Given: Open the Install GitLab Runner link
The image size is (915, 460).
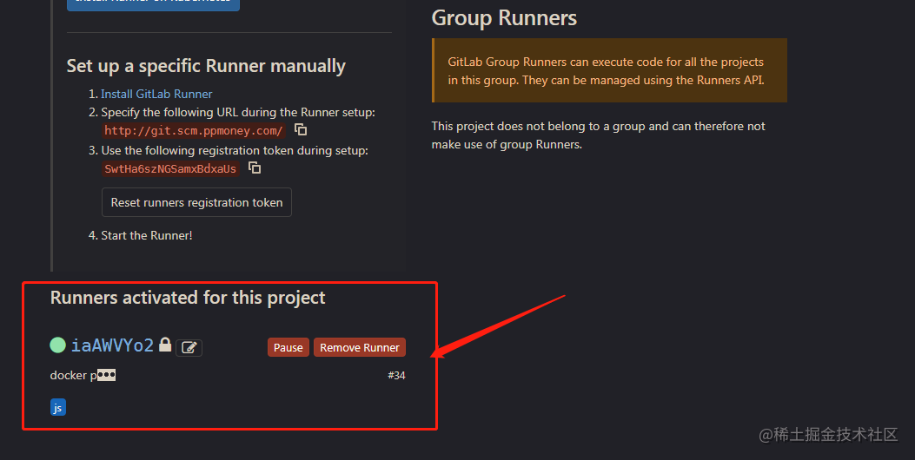Looking at the screenshot, I should click(156, 94).
